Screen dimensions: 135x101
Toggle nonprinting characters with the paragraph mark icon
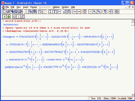point(105,11)
